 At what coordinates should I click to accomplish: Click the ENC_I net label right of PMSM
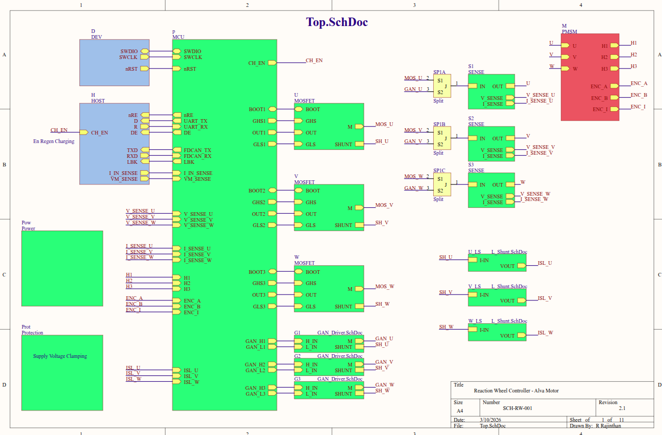click(638, 106)
